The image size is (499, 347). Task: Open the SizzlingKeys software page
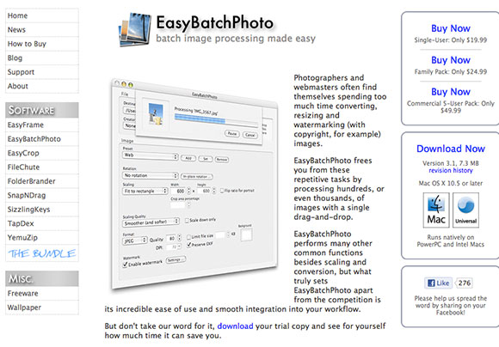[41, 209]
